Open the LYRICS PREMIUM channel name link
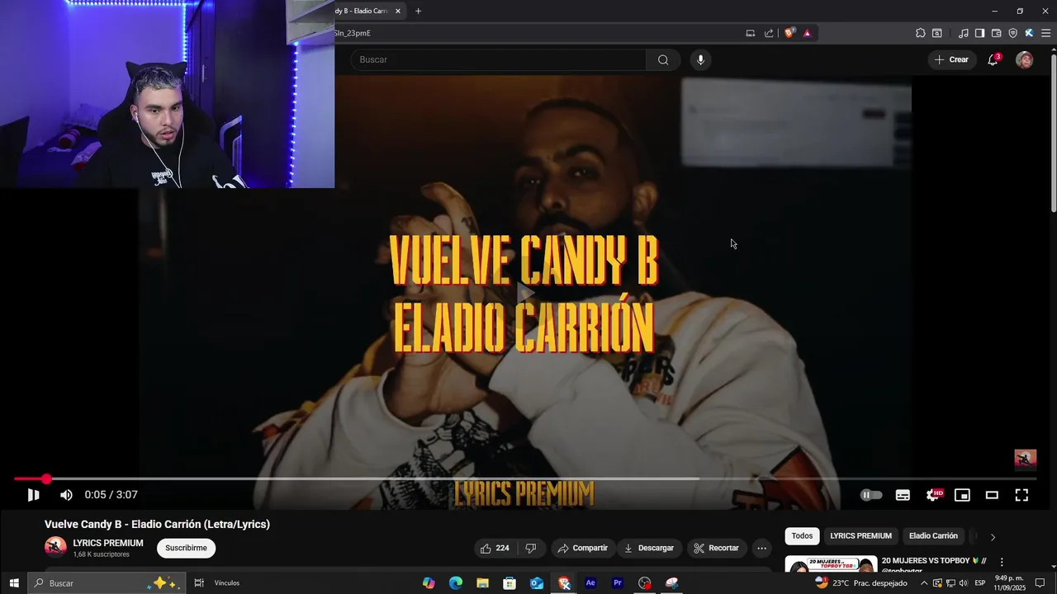Viewport: 1057px width, 594px height. 108,543
